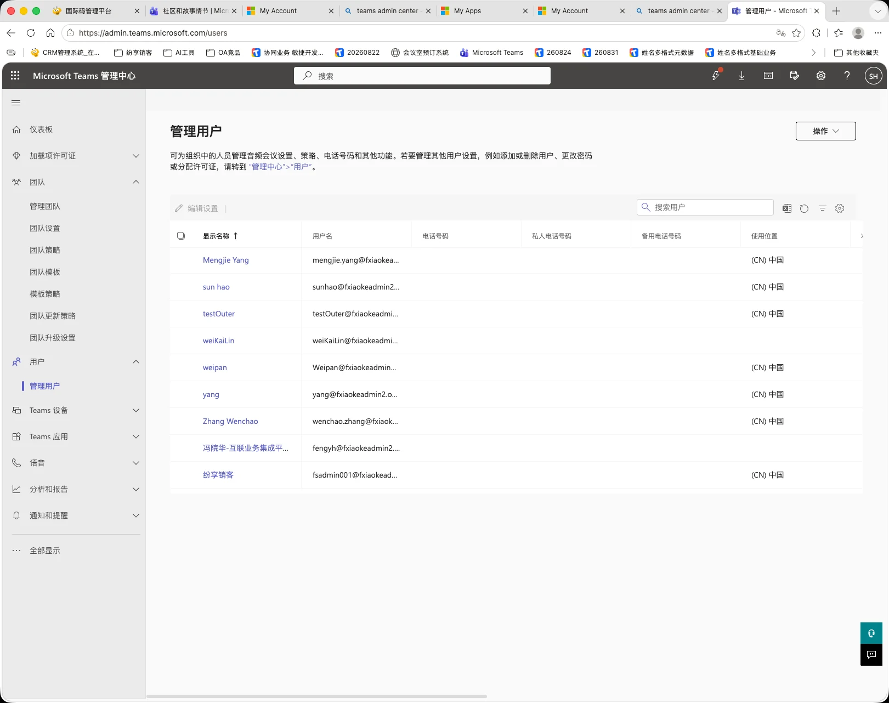Follow the 管理中心 > 用户 link
The image size is (889, 703).
coord(280,167)
